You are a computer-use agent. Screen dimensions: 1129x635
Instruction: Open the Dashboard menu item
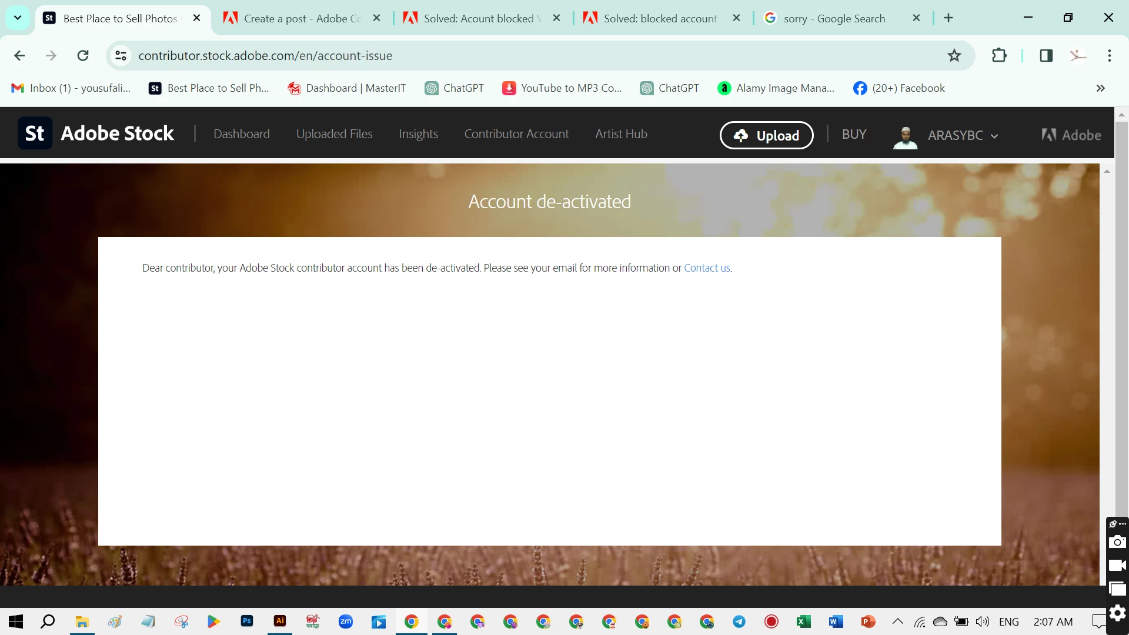click(241, 134)
